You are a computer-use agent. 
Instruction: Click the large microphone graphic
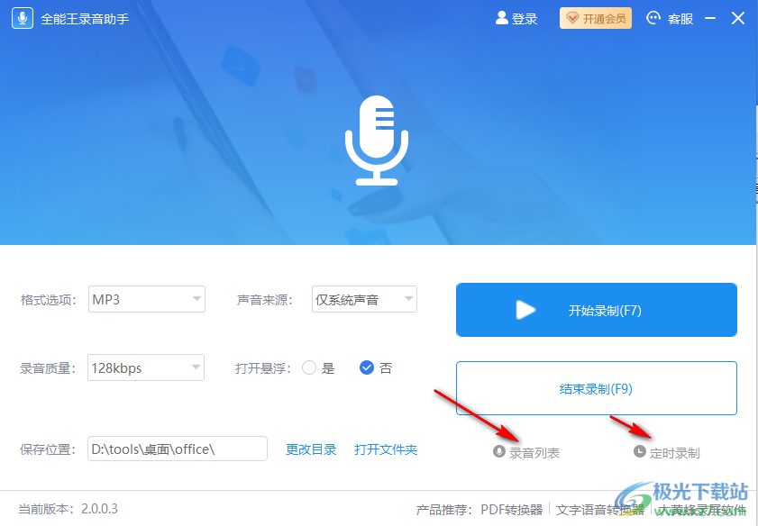[377, 140]
